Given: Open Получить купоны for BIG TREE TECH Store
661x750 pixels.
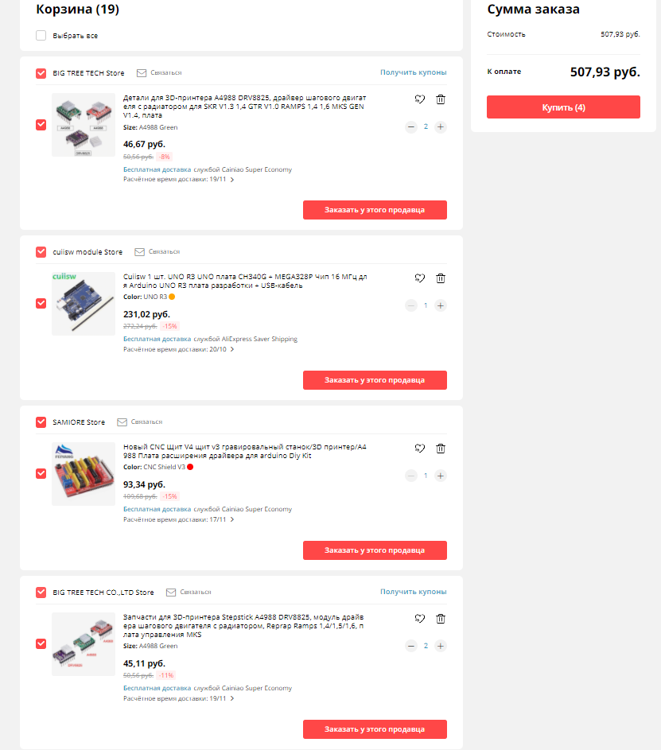Looking at the screenshot, I should coord(414,72).
